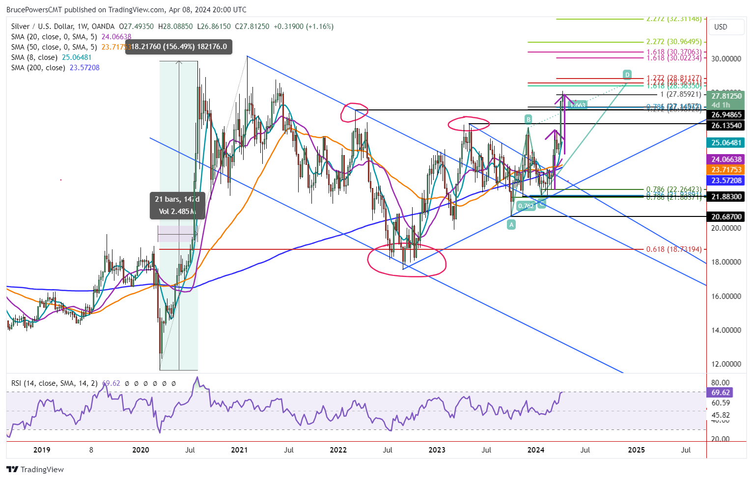Click the purple 24.06638 SMA20 price badge
Image resolution: width=753 pixels, height=480 pixels.
pyautogui.click(x=726, y=159)
